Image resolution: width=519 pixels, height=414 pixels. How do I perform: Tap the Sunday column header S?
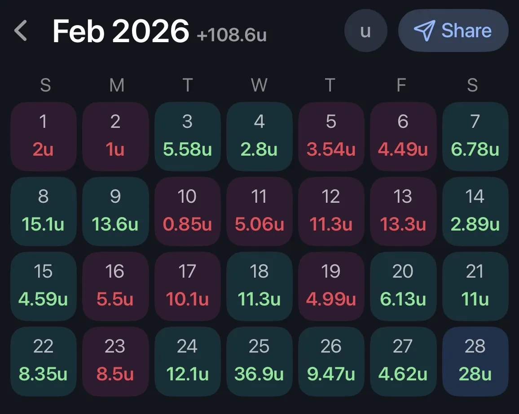pos(45,85)
